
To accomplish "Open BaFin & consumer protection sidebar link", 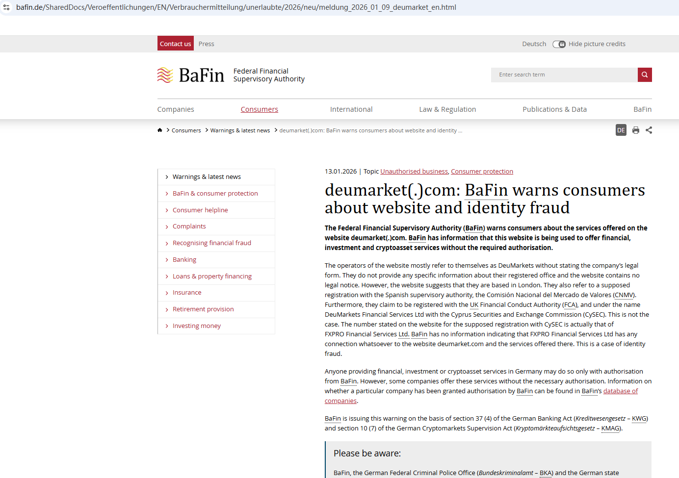I will [215, 193].
